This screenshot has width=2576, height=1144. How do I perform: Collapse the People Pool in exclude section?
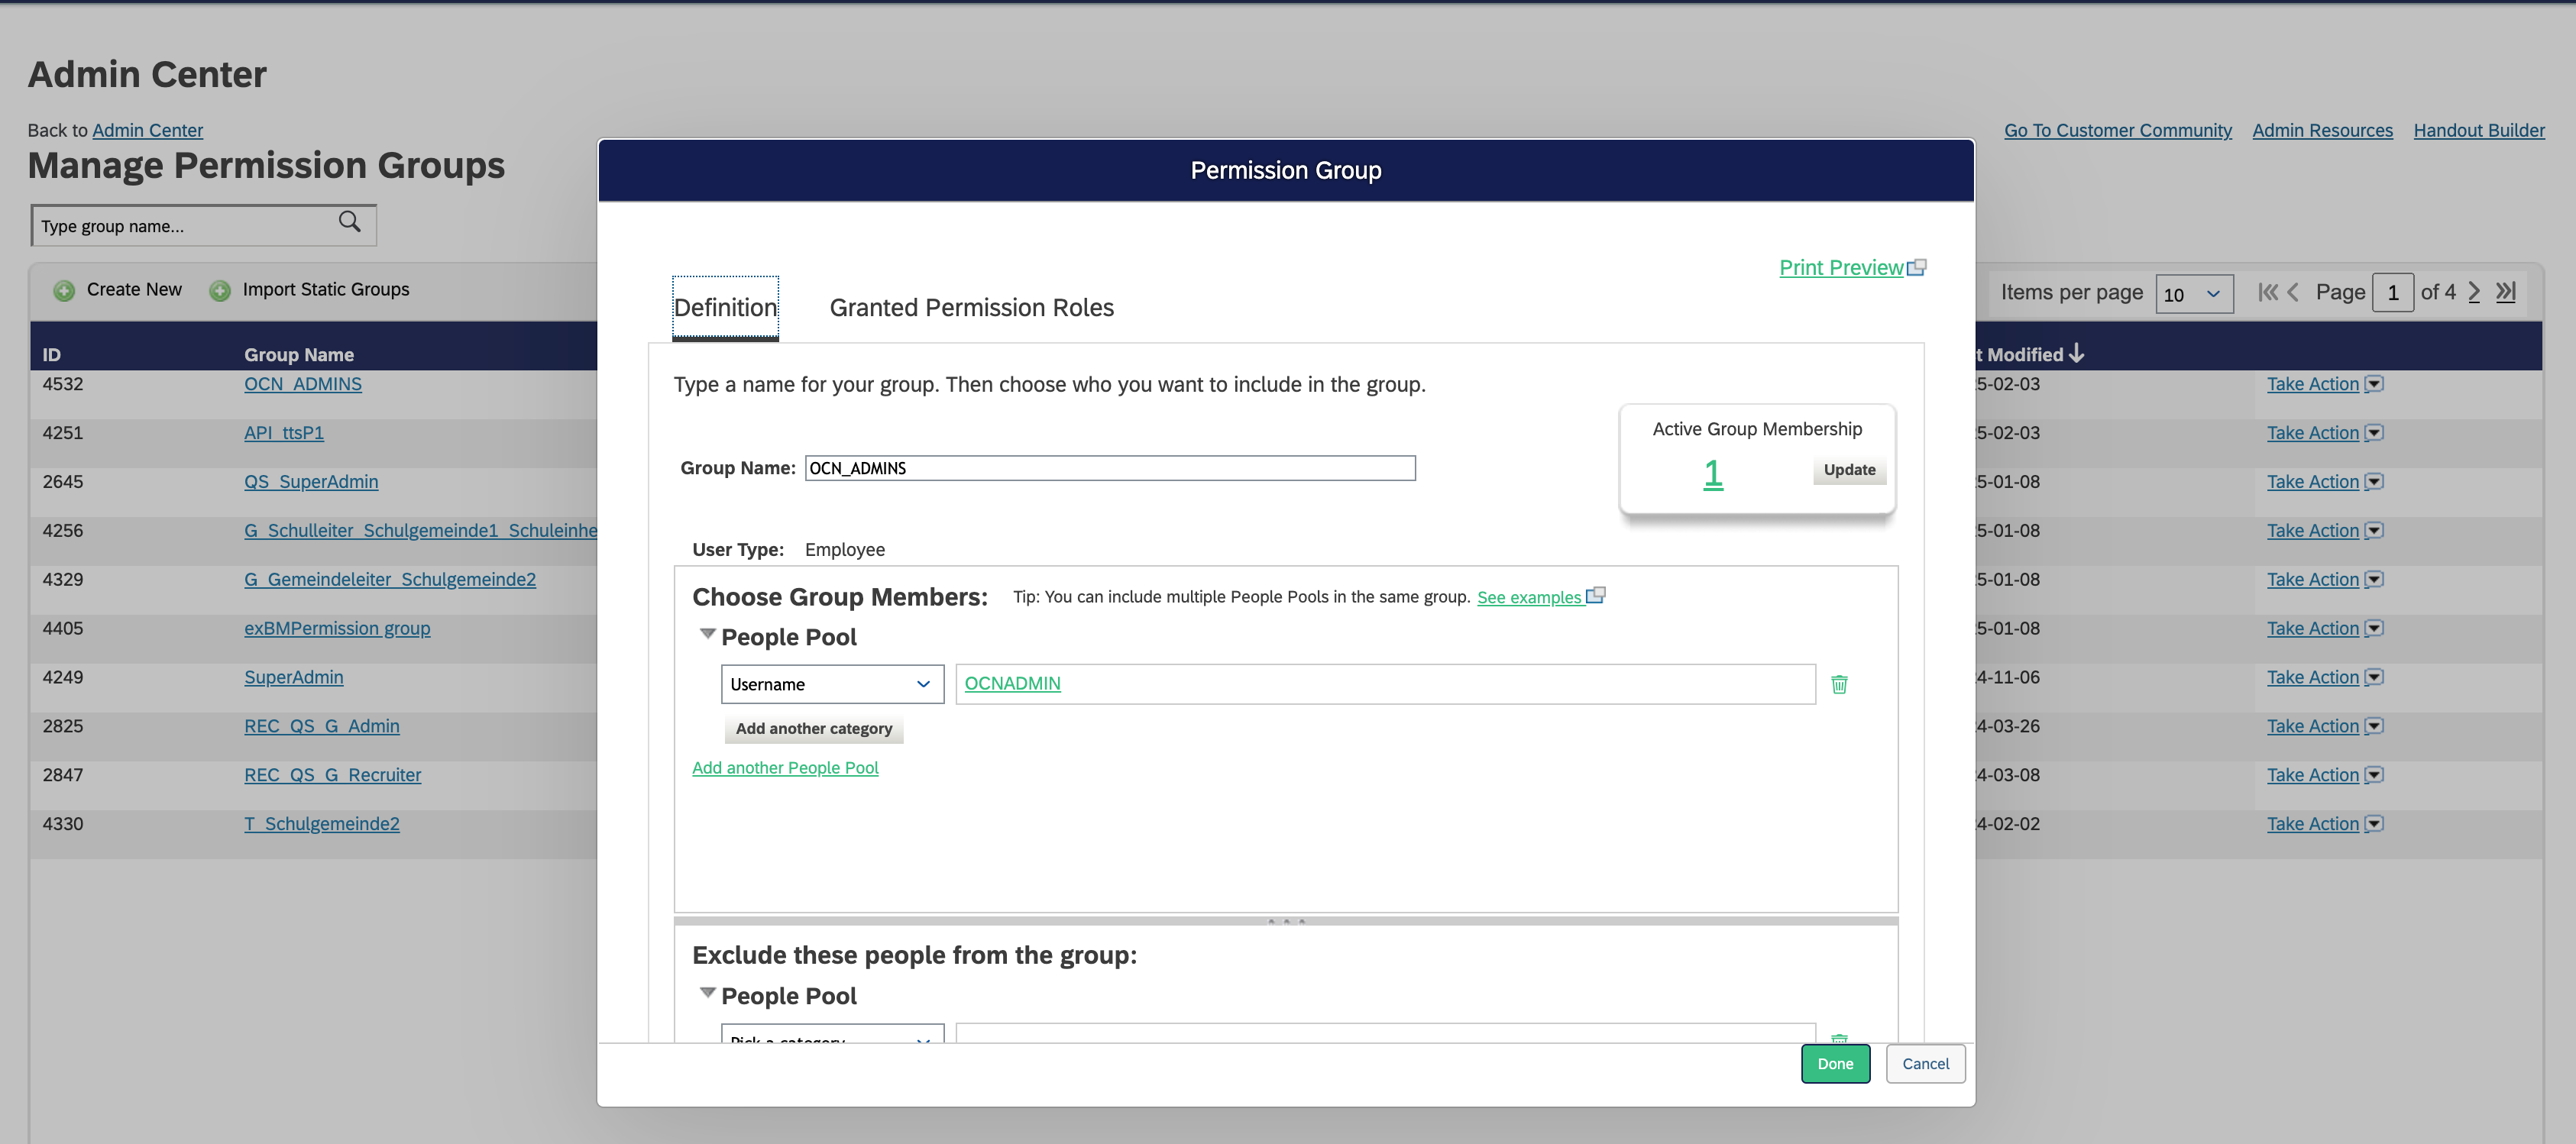click(x=708, y=993)
